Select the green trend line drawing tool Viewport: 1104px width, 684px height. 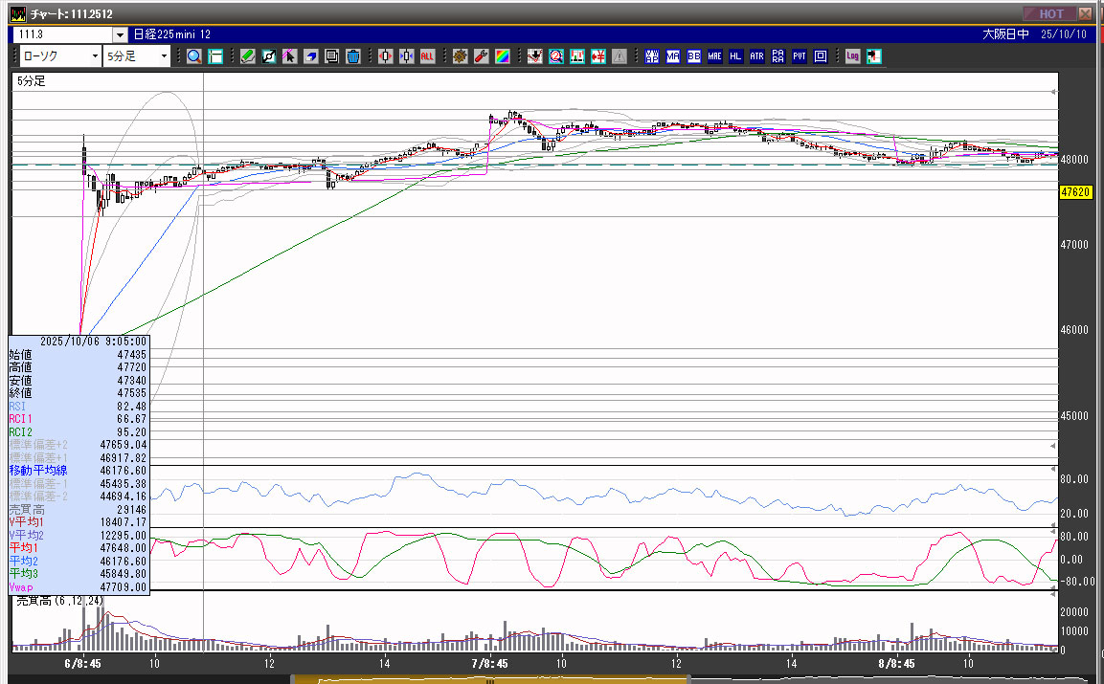(247, 56)
